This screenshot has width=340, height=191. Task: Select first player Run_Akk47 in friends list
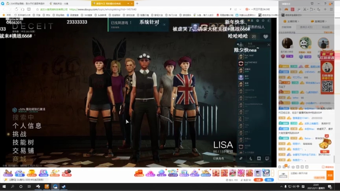click(254, 56)
